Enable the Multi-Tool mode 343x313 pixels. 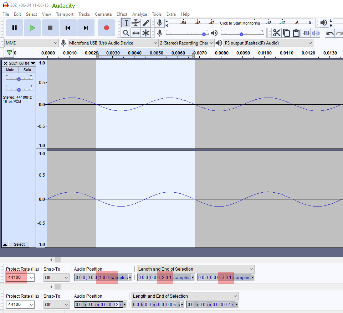pyautogui.click(x=146, y=32)
